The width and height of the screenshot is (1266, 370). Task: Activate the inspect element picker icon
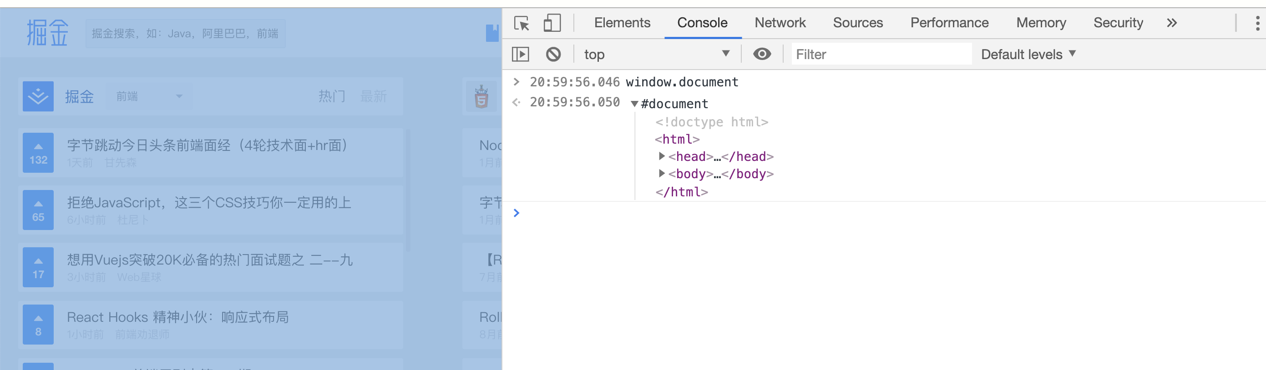point(522,23)
